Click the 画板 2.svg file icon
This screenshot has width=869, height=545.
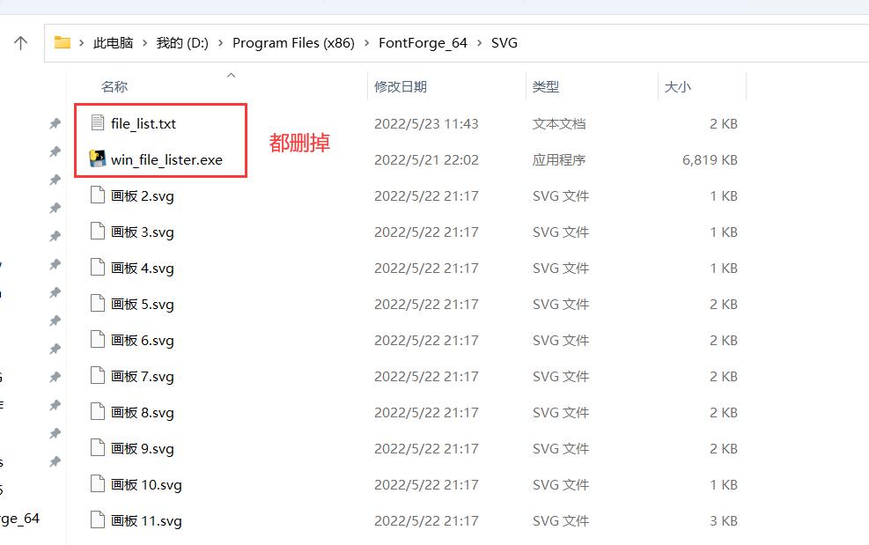[98, 195]
